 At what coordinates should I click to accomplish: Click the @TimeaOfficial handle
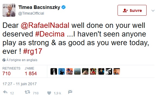point(31,14)
